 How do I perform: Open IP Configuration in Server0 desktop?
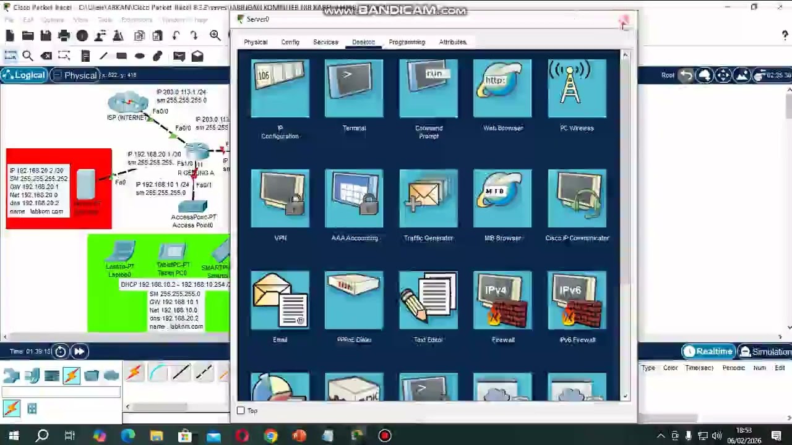pyautogui.click(x=280, y=88)
